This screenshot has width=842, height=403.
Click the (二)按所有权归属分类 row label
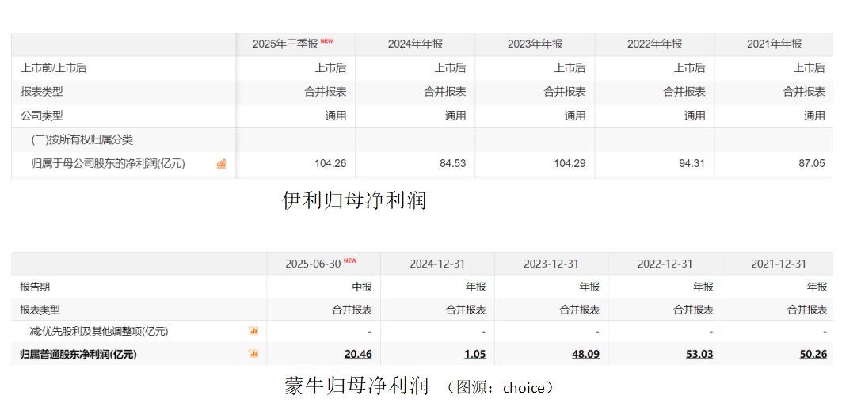[x=82, y=141]
